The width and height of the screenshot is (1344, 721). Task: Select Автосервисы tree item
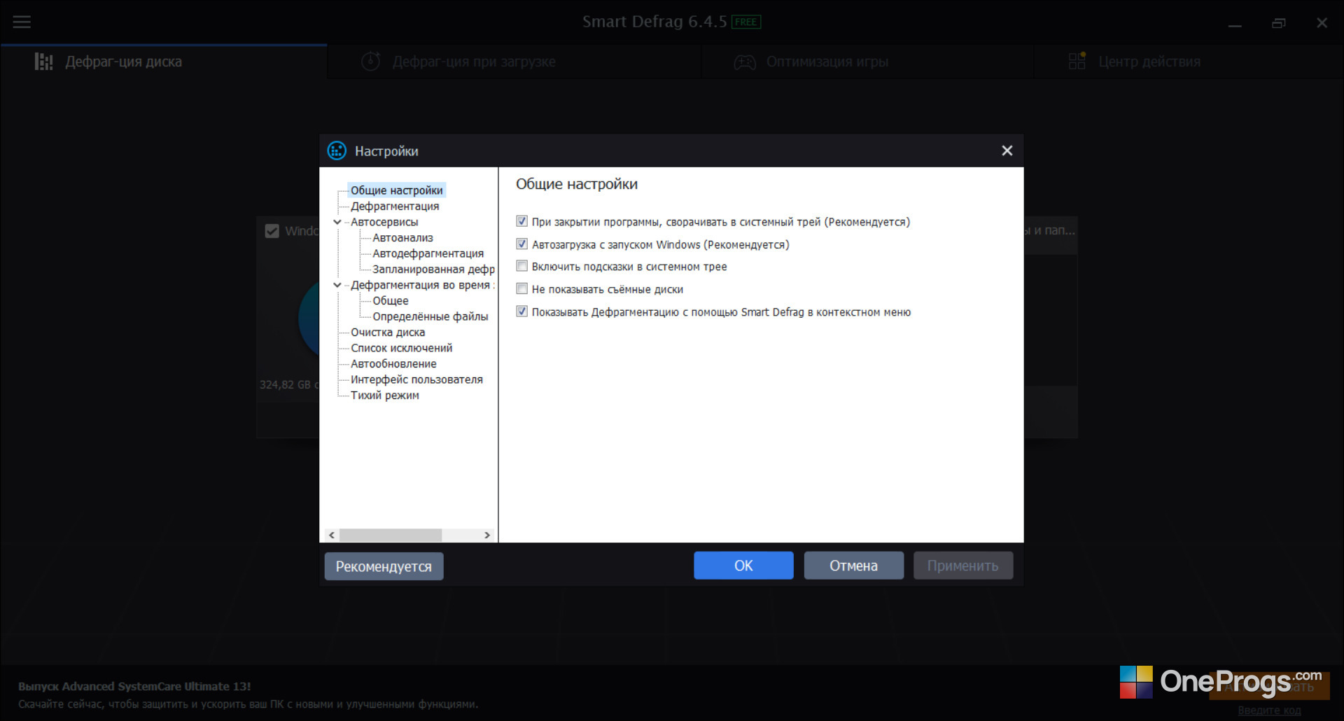(384, 222)
